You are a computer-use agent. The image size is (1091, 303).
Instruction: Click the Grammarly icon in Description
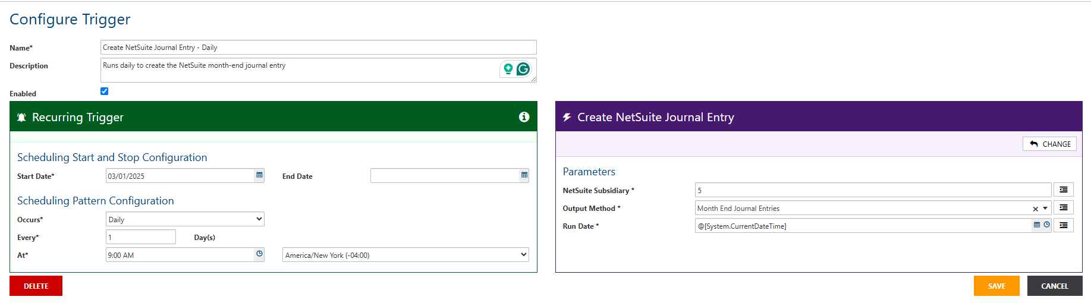point(523,69)
